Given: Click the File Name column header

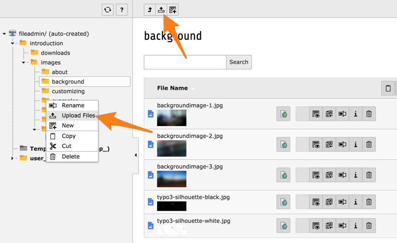Looking at the screenshot, I should pos(173,88).
